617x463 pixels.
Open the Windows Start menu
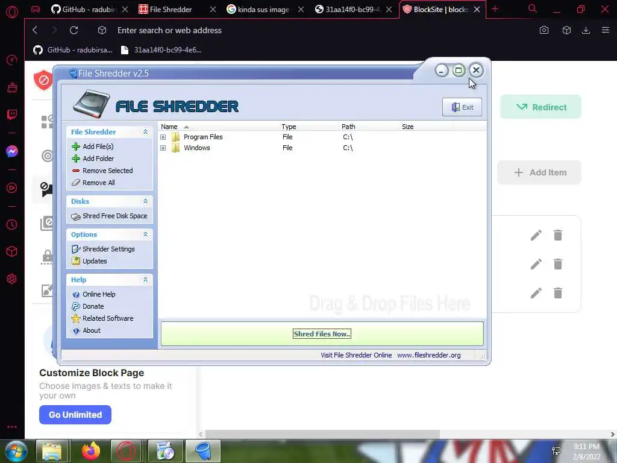16,451
